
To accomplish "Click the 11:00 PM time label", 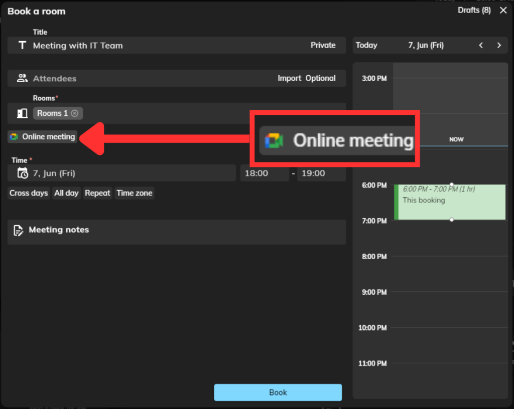I will (372, 363).
